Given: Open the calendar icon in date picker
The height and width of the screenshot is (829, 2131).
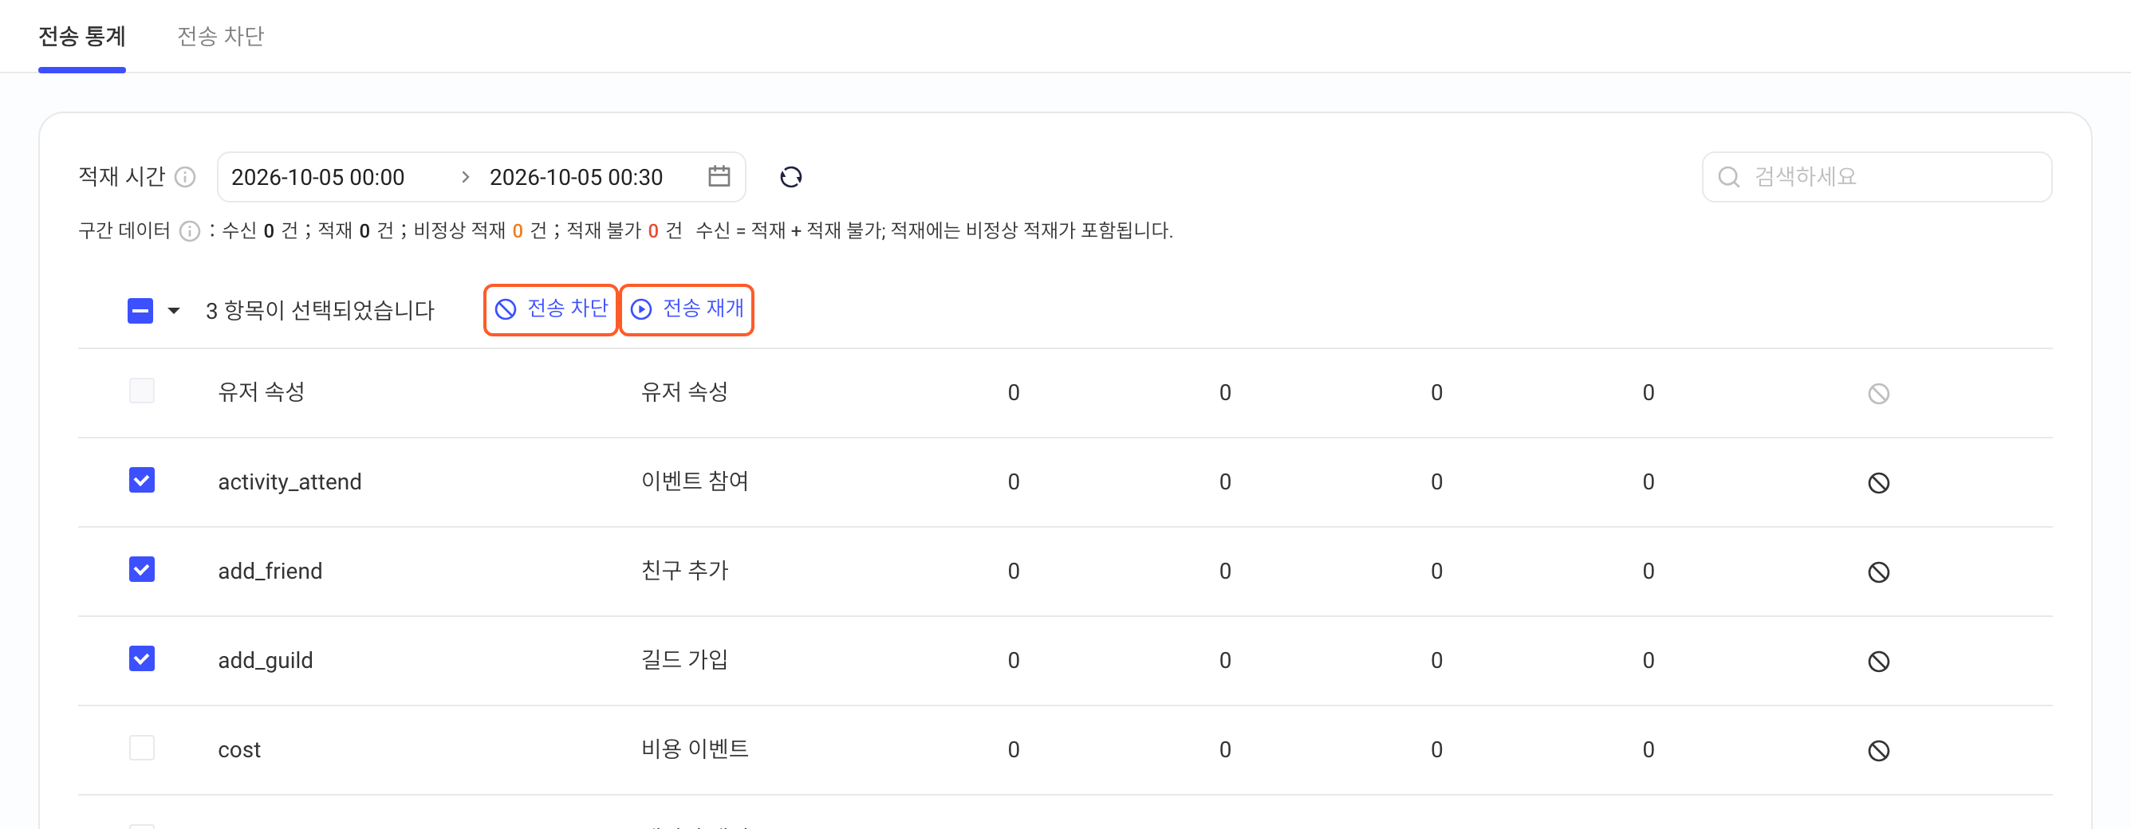Looking at the screenshot, I should pyautogui.click(x=719, y=176).
